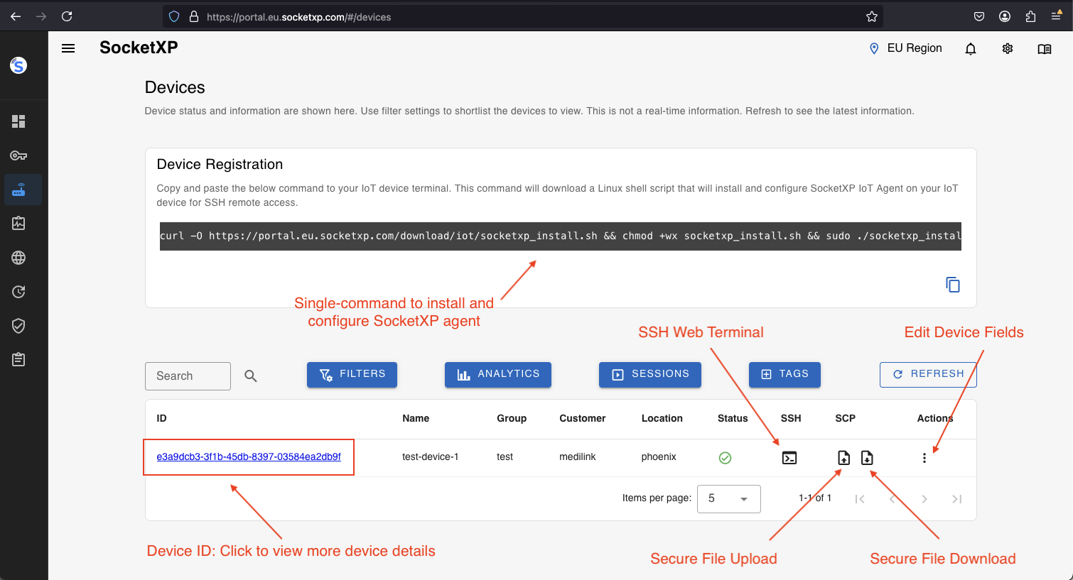
Task: Open SSH web terminal for test-device-1
Action: click(789, 458)
